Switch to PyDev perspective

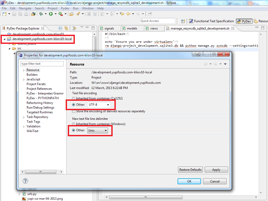(244, 21)
